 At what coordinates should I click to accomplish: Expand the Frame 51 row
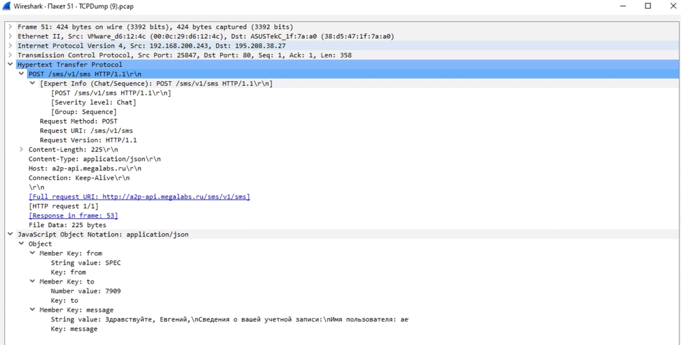pyautogui.click(x=10, y=27)
